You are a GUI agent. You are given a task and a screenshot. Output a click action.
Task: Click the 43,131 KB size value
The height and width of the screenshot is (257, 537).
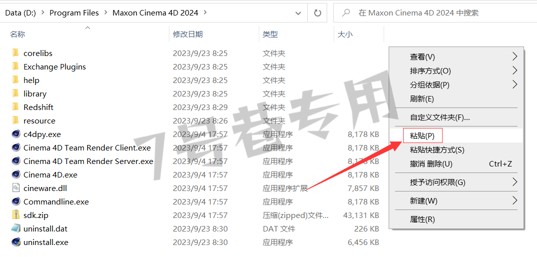[361, 215]
